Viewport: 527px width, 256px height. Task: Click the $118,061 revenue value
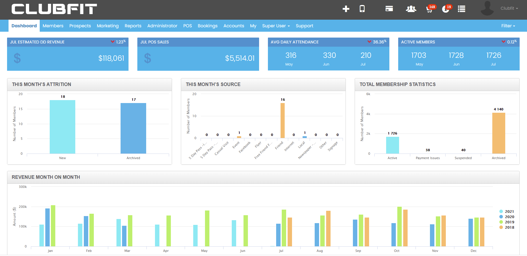tap(111, 58)
